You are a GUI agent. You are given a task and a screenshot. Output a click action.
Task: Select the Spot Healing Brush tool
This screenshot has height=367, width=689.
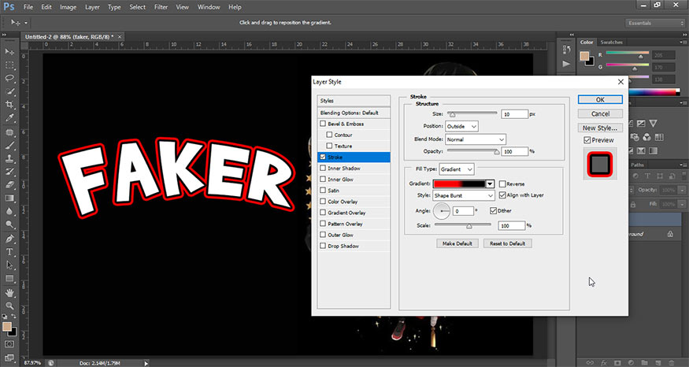pos(9,132)
